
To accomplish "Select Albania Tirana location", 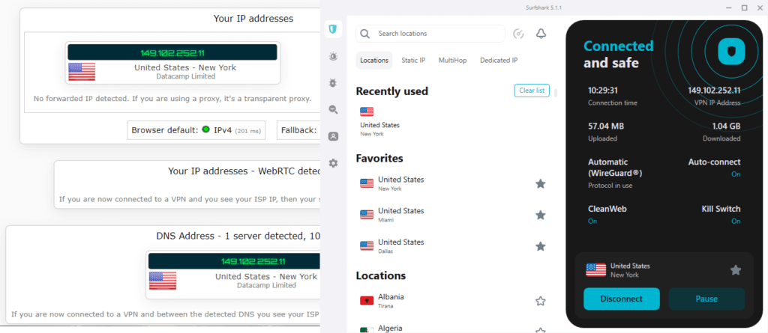I will coord(453,302).
